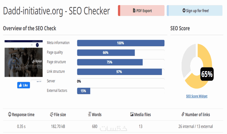The image size is (227, 134).
Task: Click the Facebook thumbs-up icon
Action: tap(20, 85)
